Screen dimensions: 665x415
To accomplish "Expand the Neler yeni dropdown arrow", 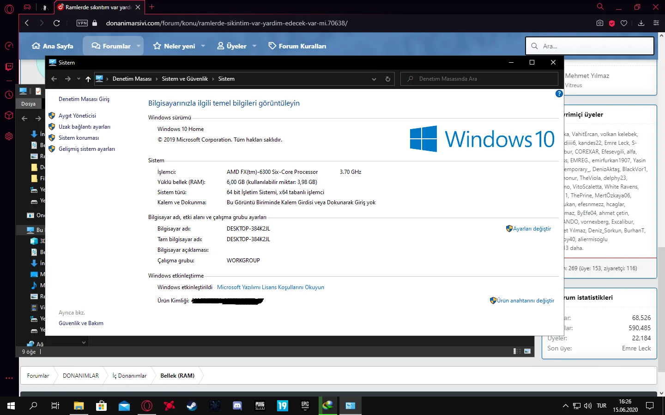I will pyautogui.click(x=203, y=46).
